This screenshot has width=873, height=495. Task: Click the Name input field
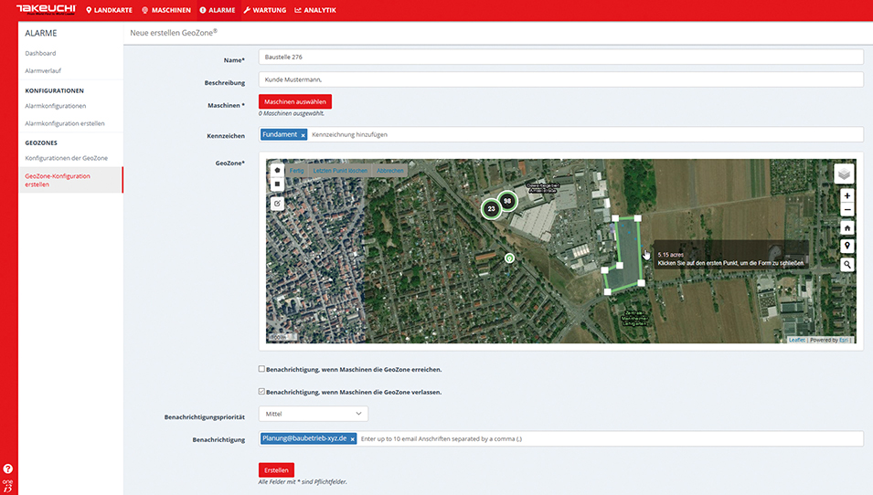[560, 58]
